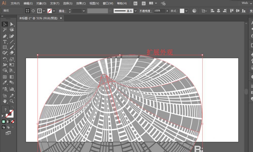The height and width of the screenshot is (152, 253).
Task: Set paint mode to None
Action: click(x=13, y=121)
